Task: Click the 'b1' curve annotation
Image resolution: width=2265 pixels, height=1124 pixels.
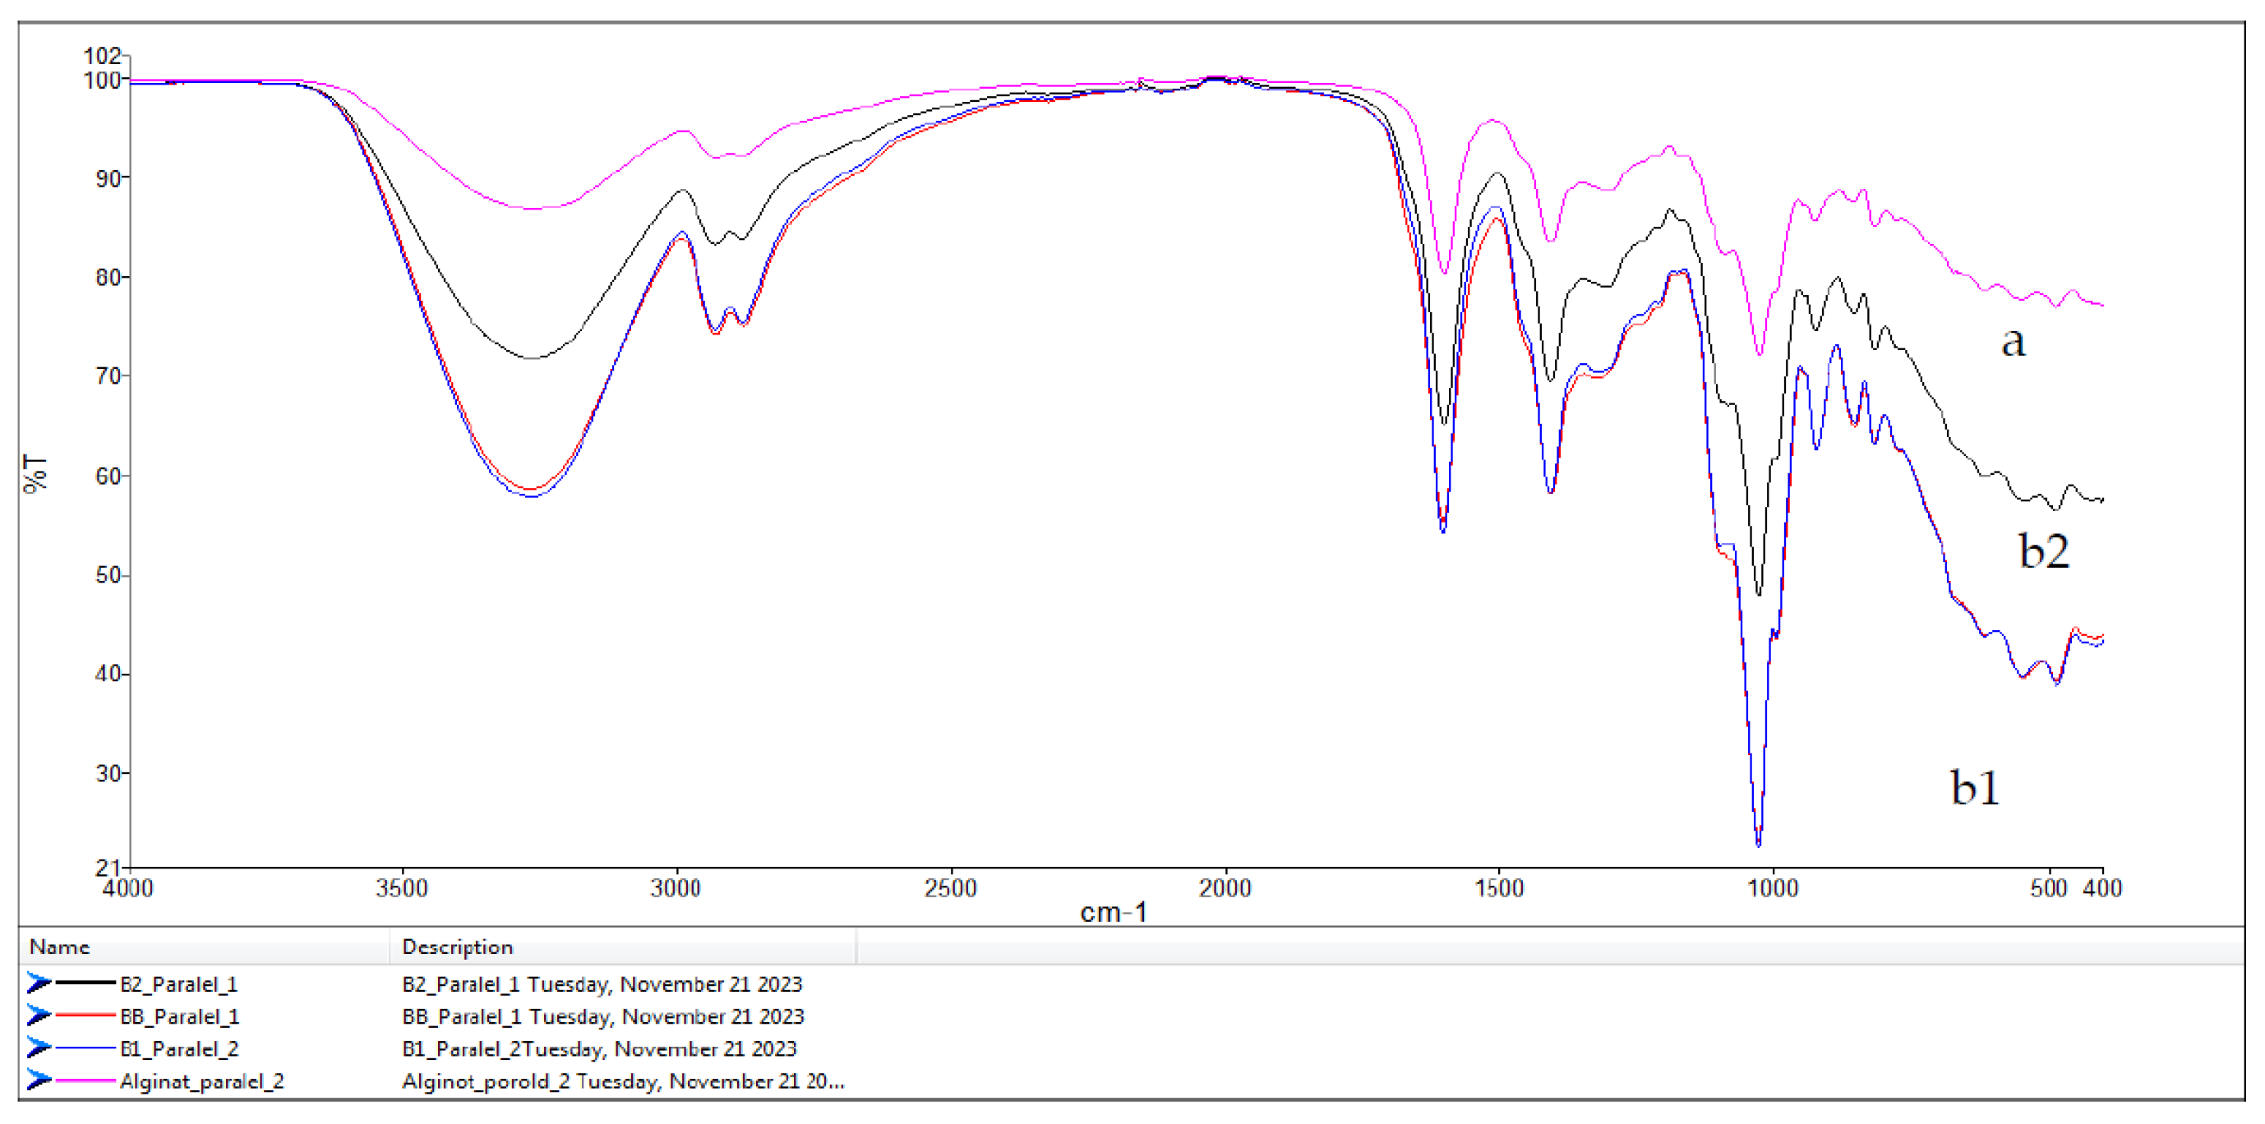Action: pyautogui.click(x=1975, y=786)
